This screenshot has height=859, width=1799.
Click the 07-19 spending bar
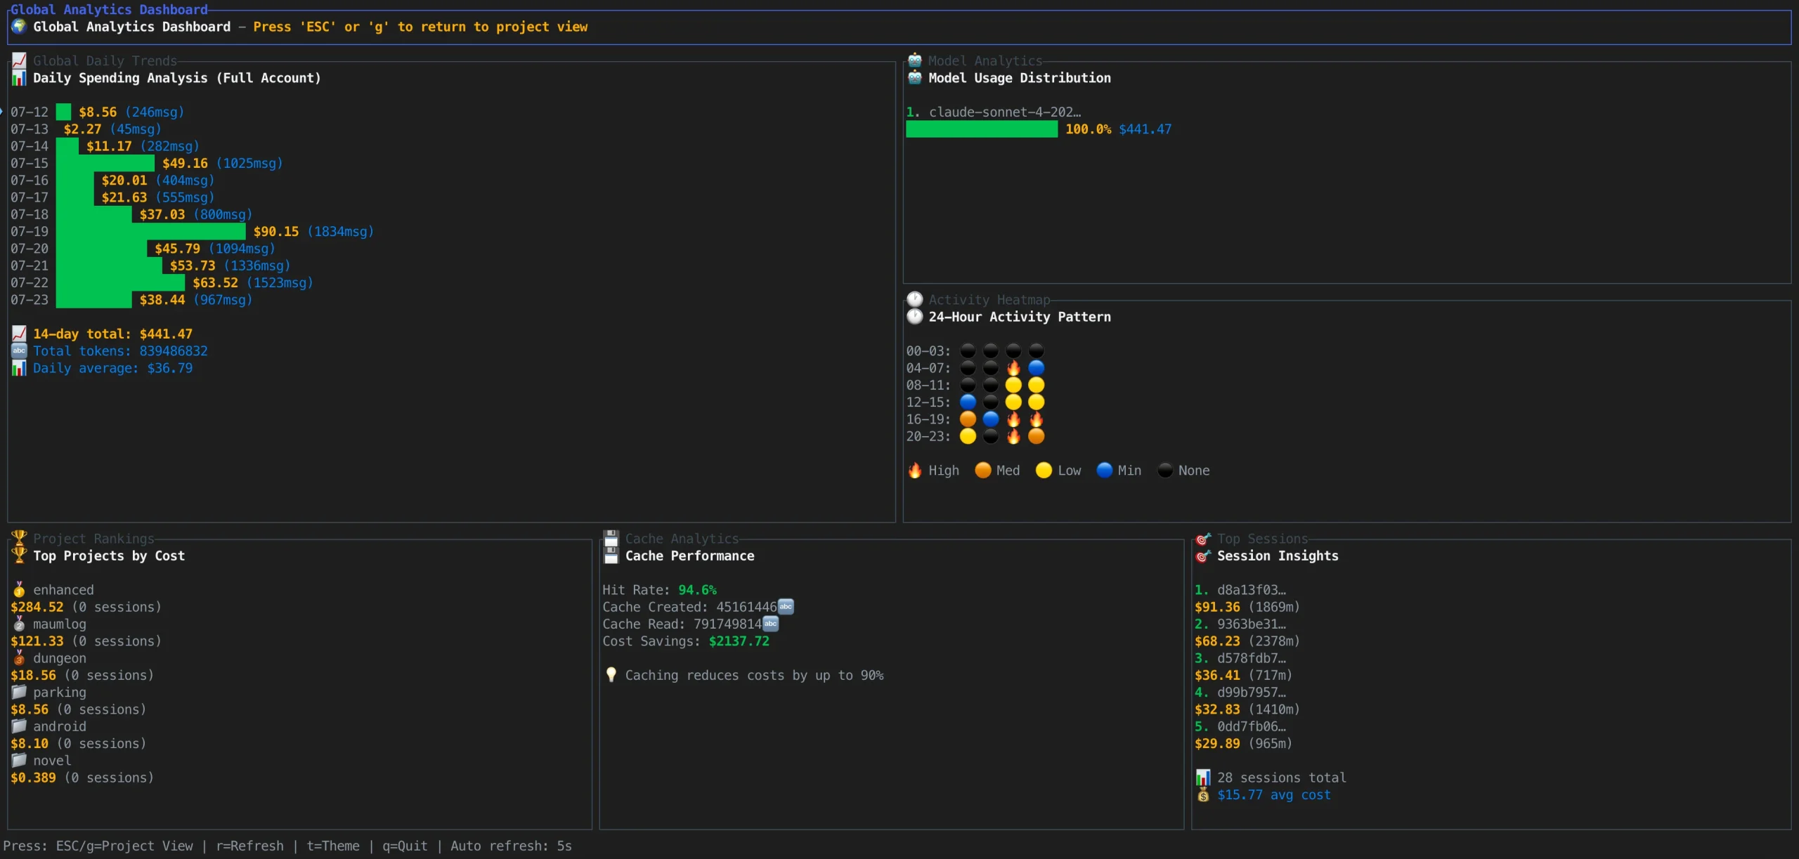(150, 232)
